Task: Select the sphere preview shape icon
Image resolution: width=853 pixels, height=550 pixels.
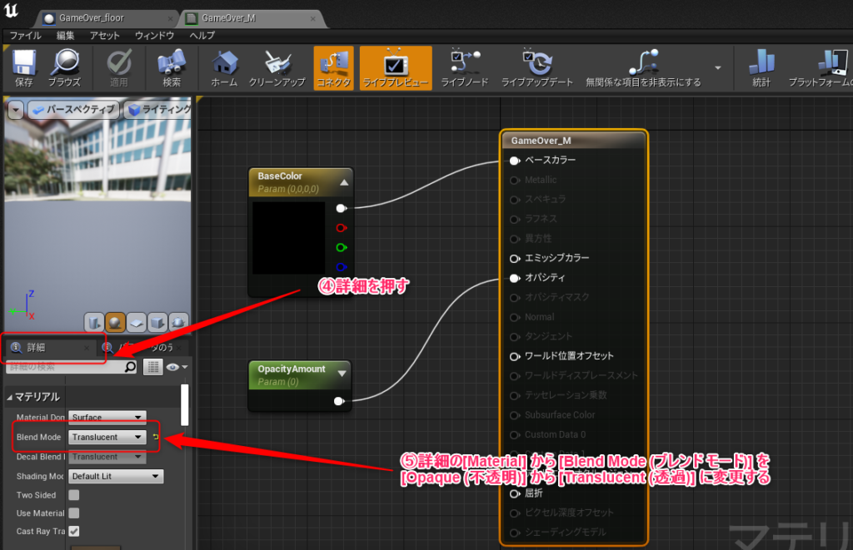Action: tap(116, 322)
